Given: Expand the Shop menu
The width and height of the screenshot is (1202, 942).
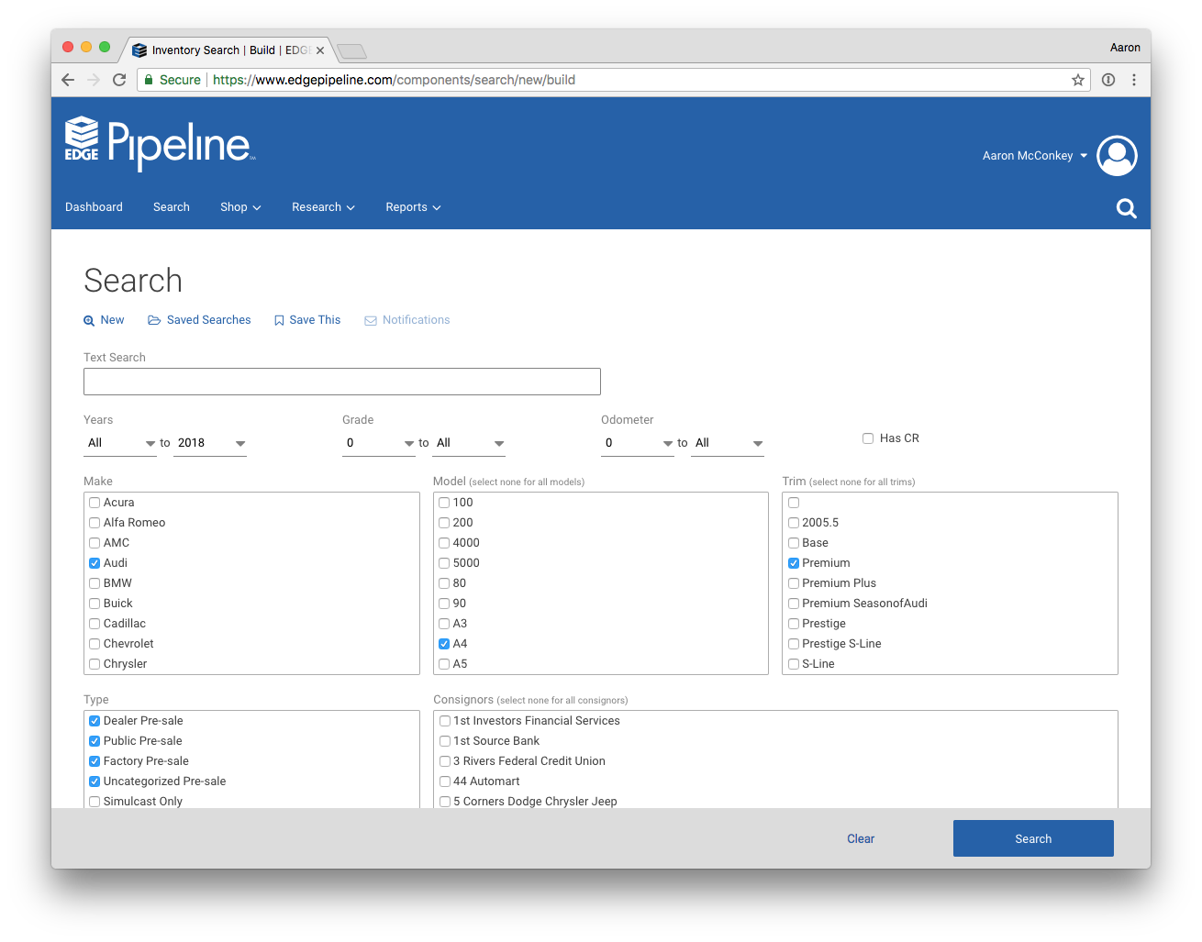Looking at the screenshot, I should (240, 207).
